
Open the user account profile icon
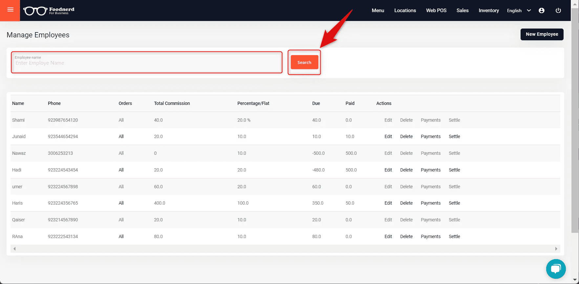(542, 10)
